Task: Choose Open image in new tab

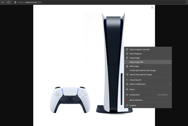Action: pyautogui.click(x=148, y=49)
